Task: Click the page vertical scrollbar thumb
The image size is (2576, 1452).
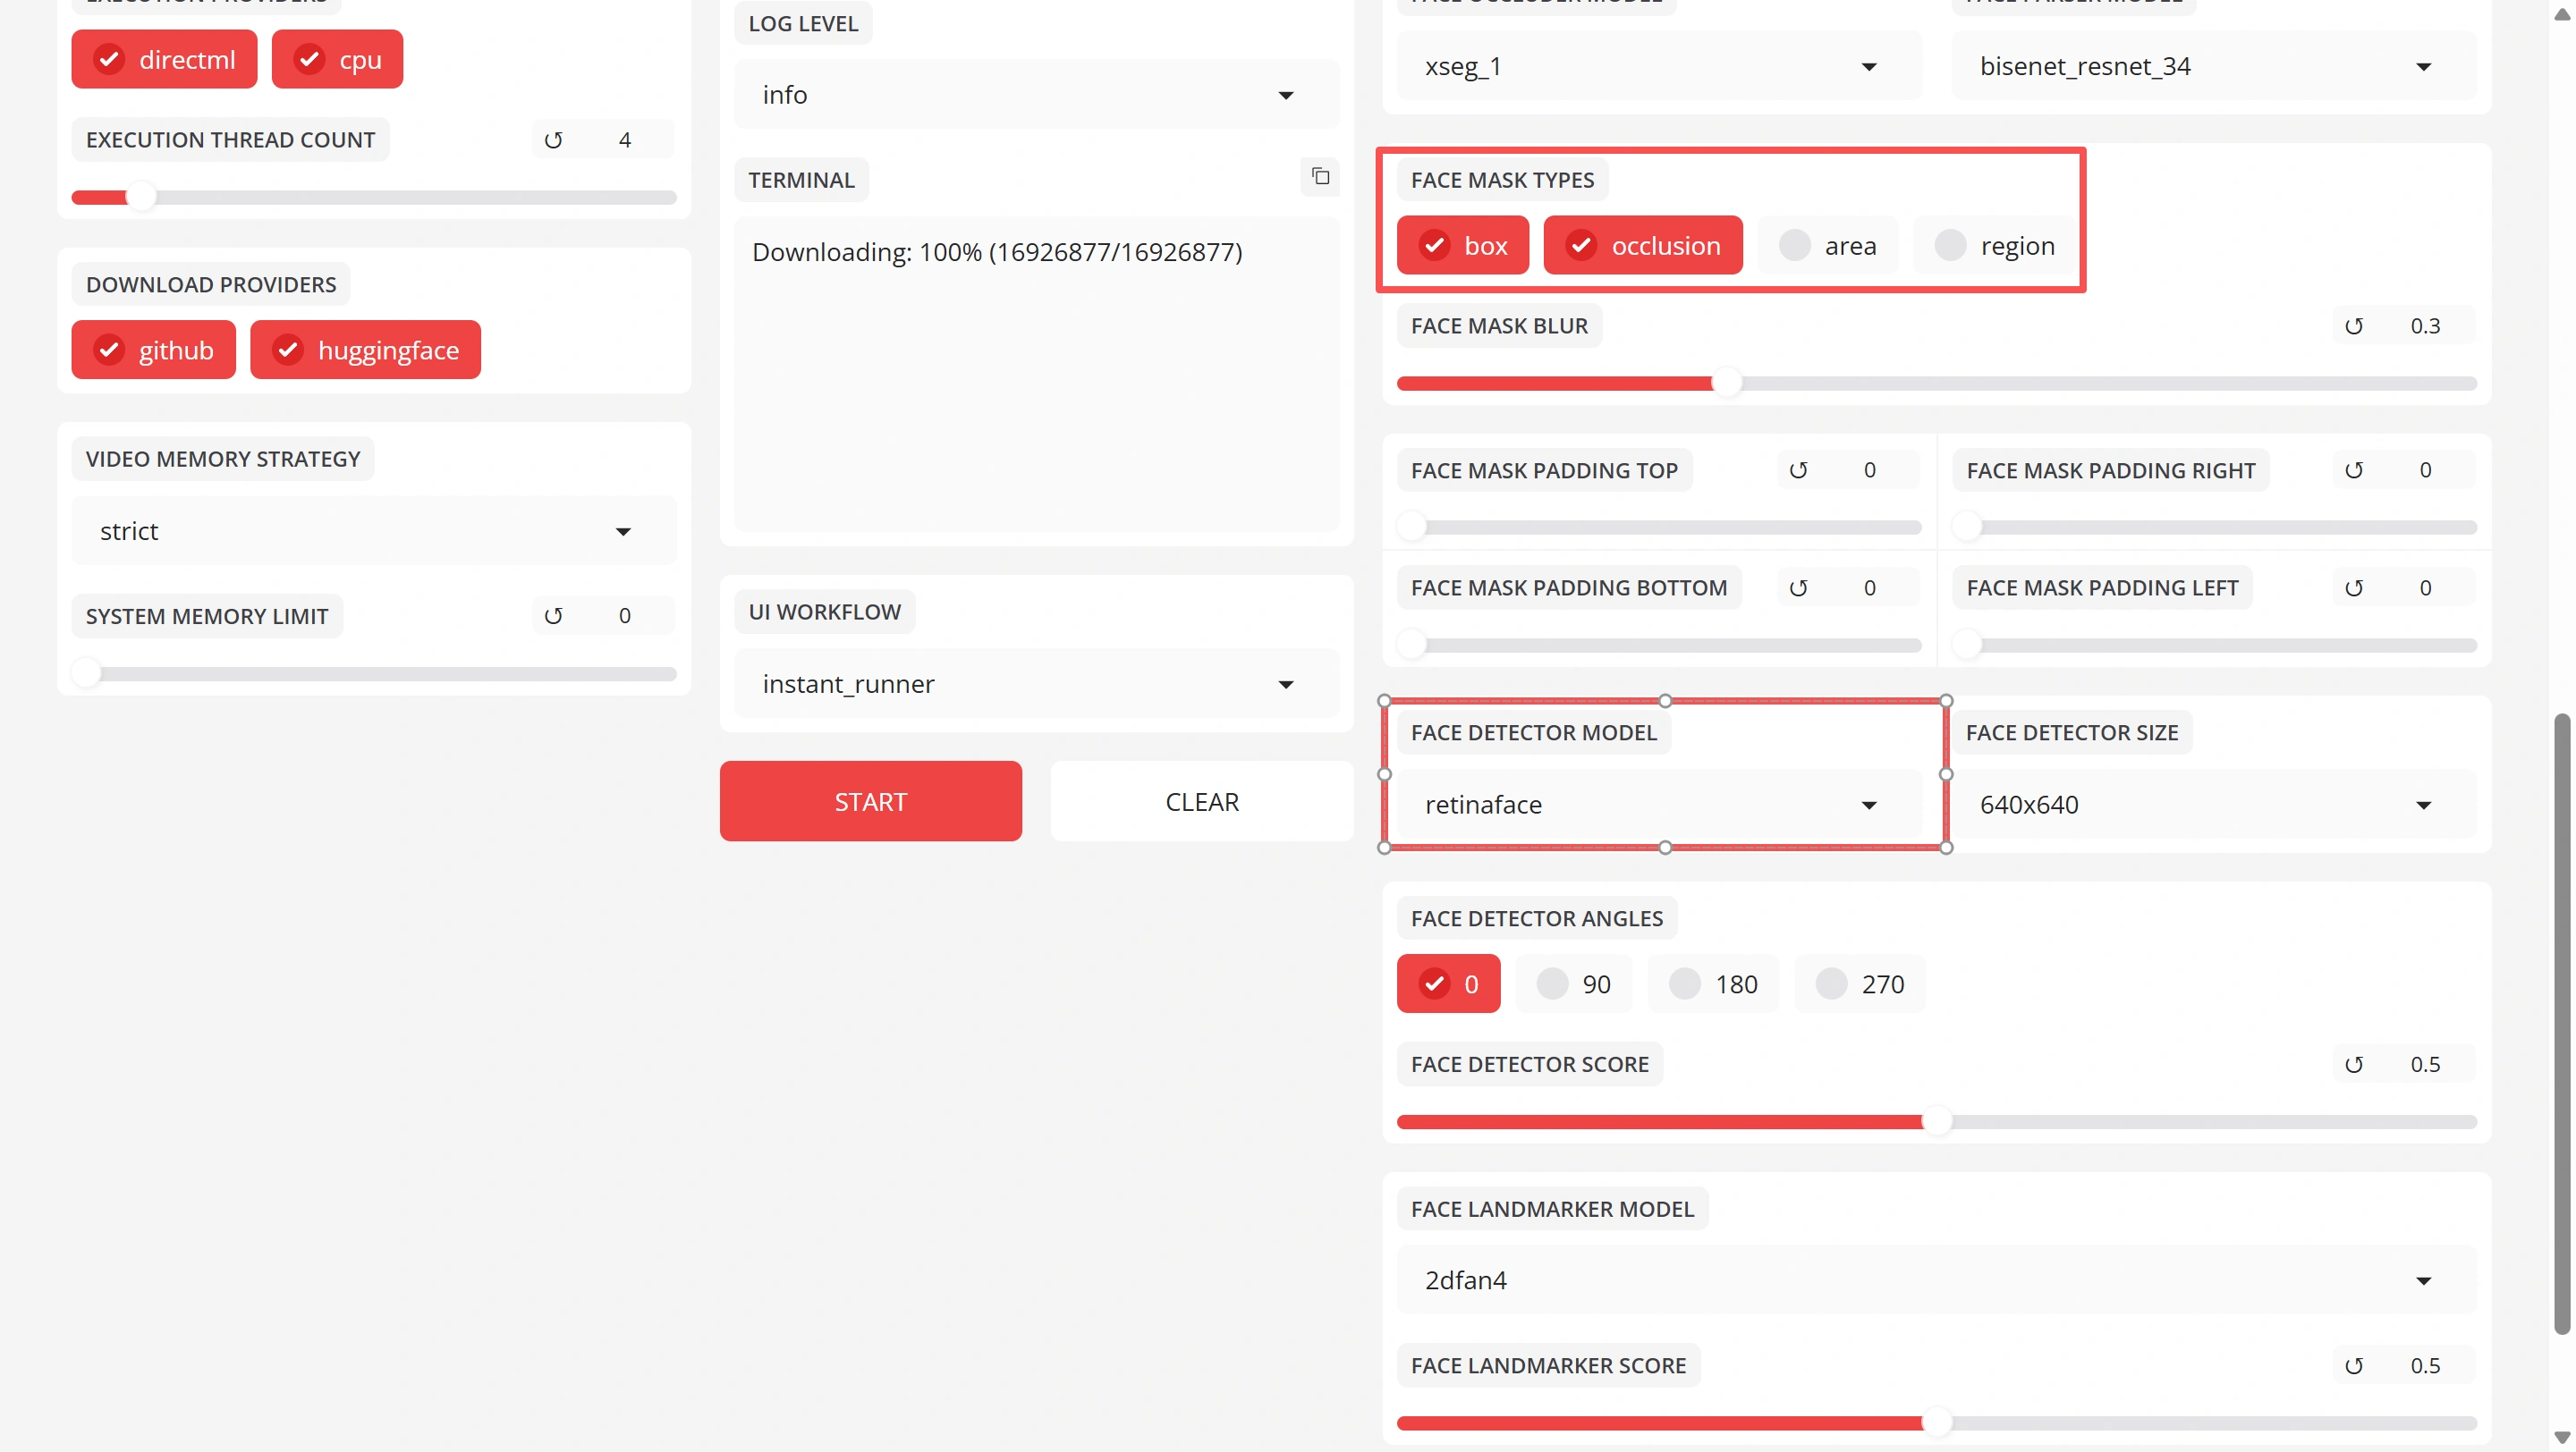Action: 2562,1025
